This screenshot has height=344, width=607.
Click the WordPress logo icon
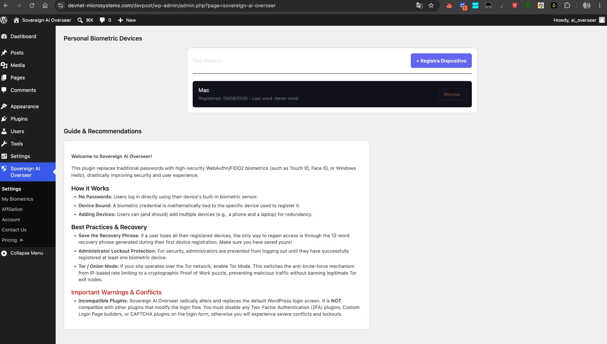(x=4, y=20)
